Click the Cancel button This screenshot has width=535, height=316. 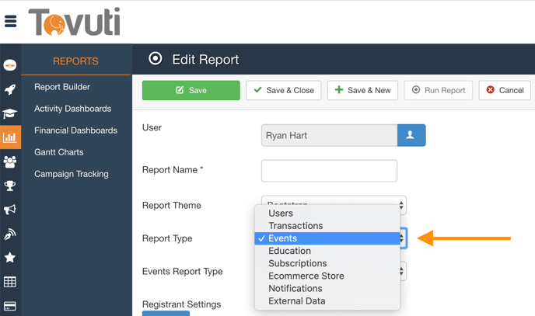click(x=505, y=90)
